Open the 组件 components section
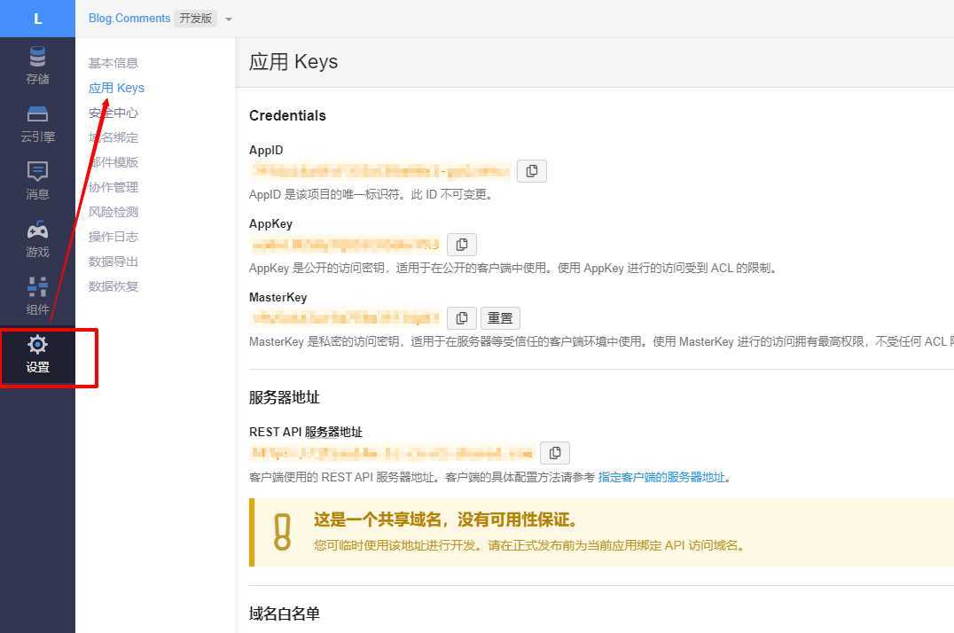Screen dimensions: 954x633 pyautogui.click(x=37, y=296)
